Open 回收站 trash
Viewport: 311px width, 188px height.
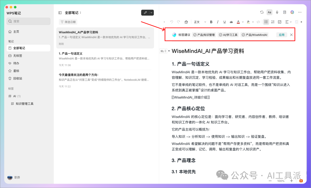click(x=28, y=78)
